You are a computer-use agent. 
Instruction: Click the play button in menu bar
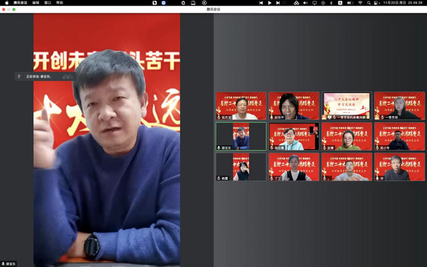[x=270, y=3]
